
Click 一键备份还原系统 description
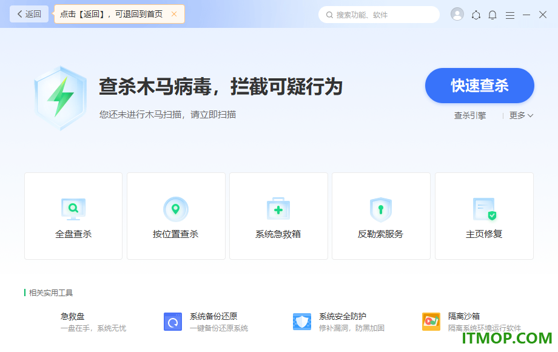tap(219, 328)
